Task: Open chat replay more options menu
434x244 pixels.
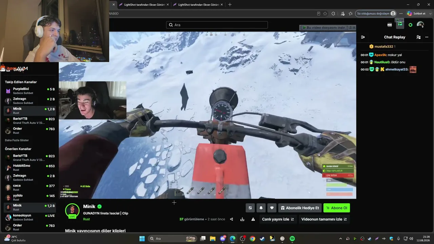Action: 427,37
